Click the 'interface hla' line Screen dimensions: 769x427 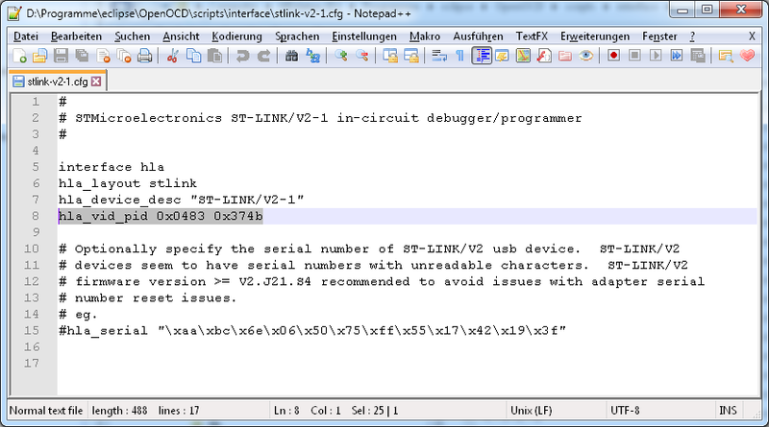112,167
